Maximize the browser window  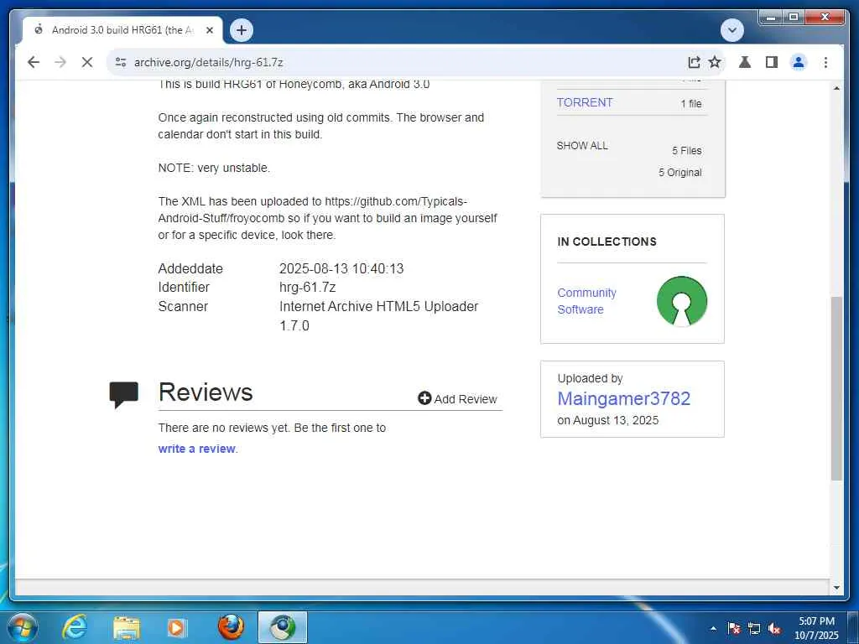793,18
